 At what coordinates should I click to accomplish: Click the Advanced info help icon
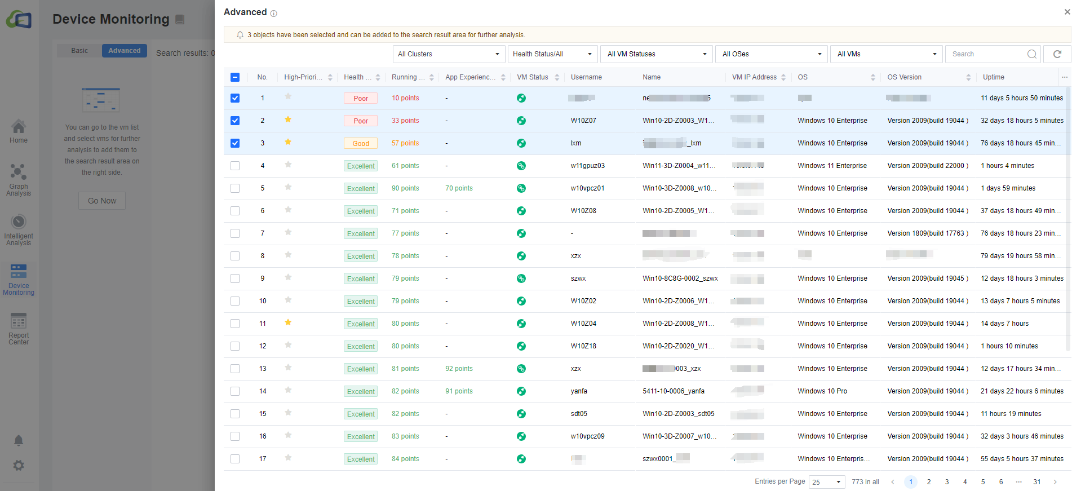[x=274, y=14]
